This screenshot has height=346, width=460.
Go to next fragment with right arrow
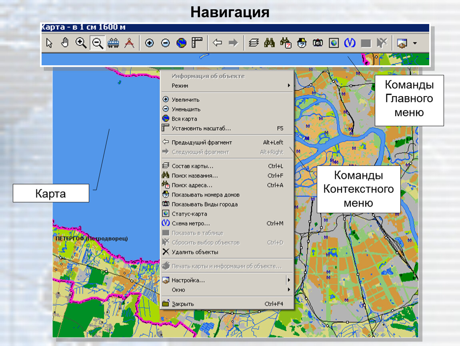pyautogui.click(x=233, y=43)
